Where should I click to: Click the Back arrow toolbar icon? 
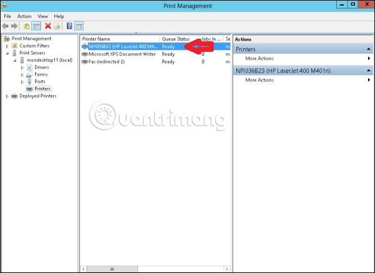[6, 26]
